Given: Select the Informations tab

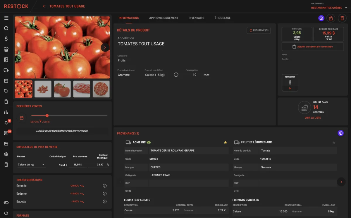Looking at the screenshot, I should (129, 18).
